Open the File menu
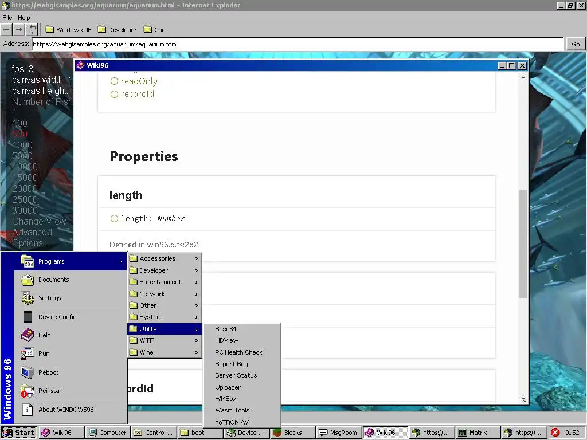This screenshot has height=440, width=587. 7,18
